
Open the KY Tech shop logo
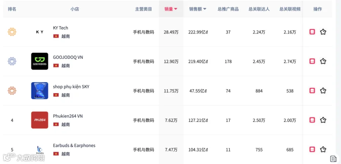(x=39, y=32)
